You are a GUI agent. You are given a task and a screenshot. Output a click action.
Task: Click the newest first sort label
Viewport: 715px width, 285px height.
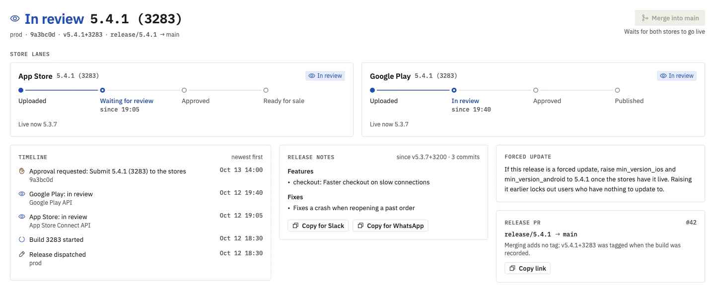tap(247, 157)
